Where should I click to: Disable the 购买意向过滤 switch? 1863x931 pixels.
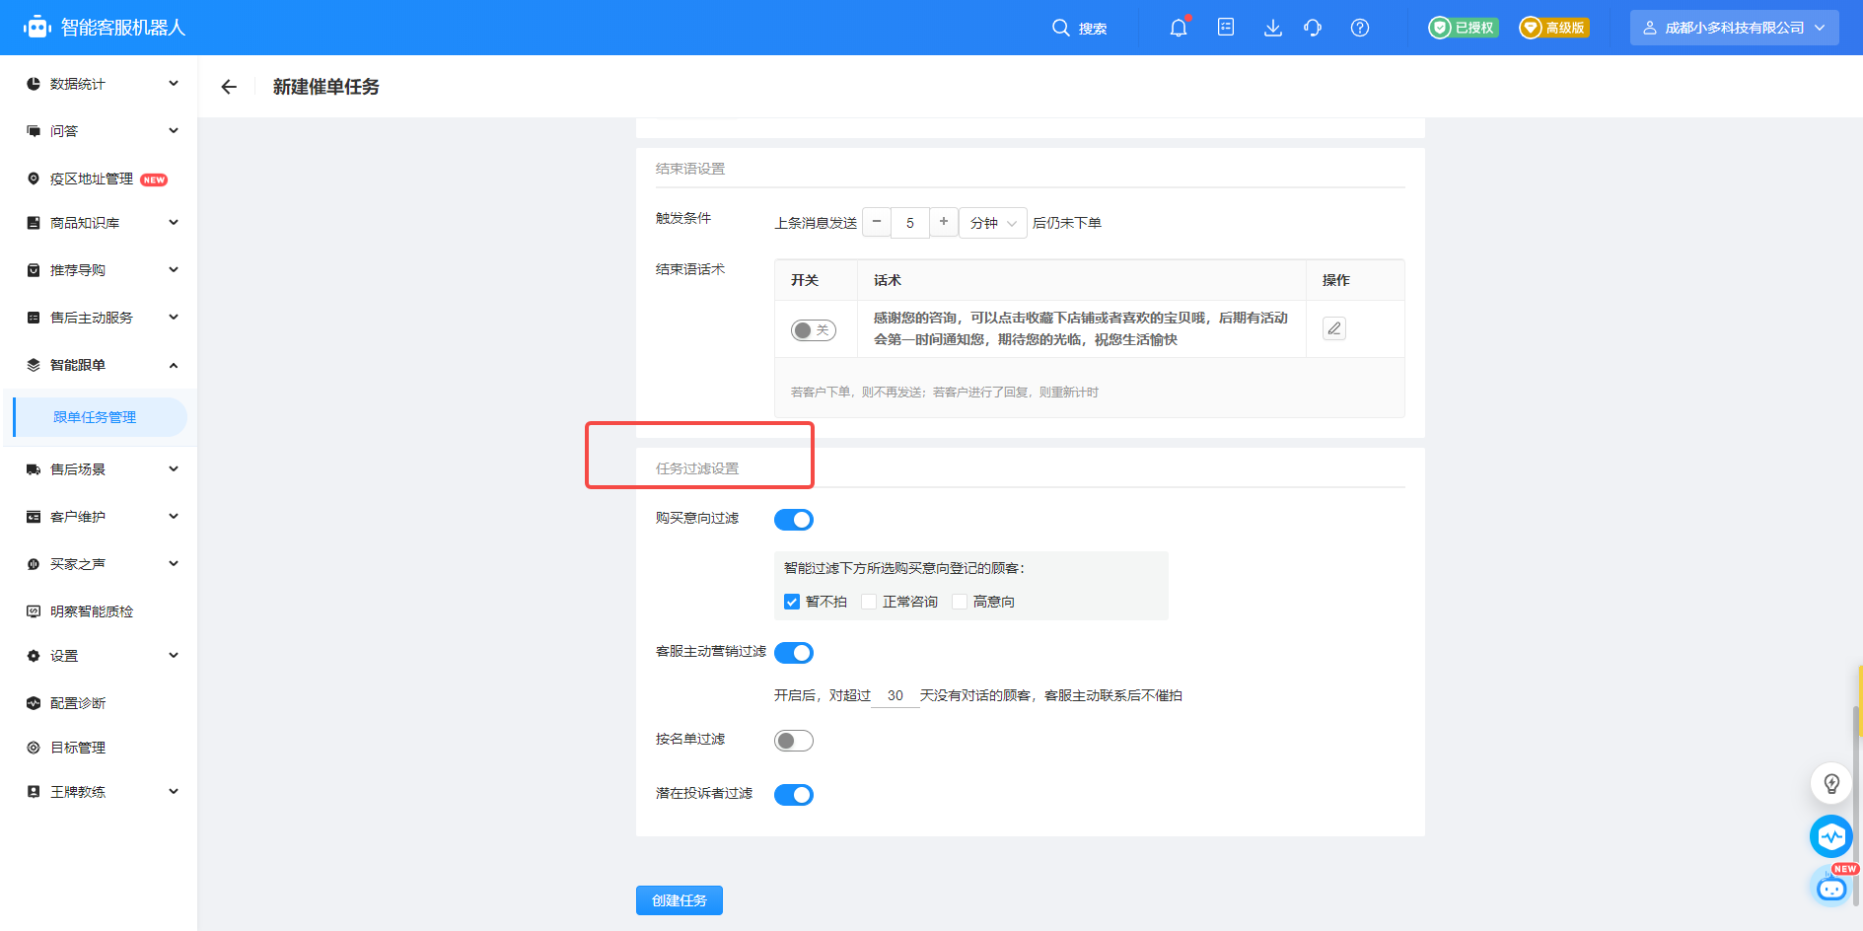point(794,520)
